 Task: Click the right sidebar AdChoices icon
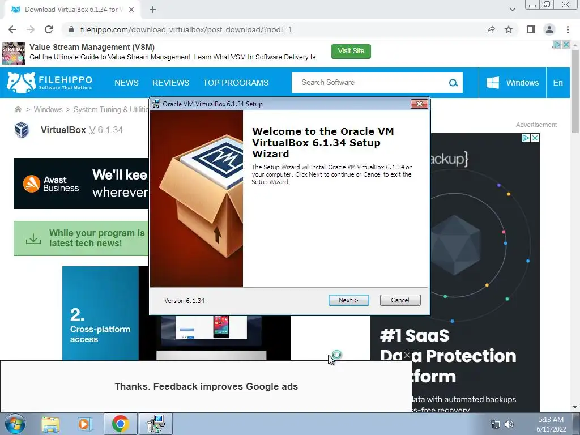[526, 138]
